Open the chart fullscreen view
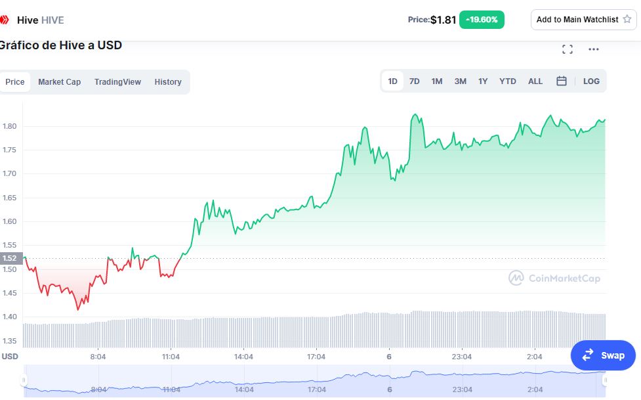This screenshot has height=400, width=641. point(567,49)
